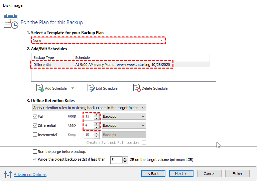Check Run the purge before backup
This screenshot has height=181, width=257.
[35, 151]
